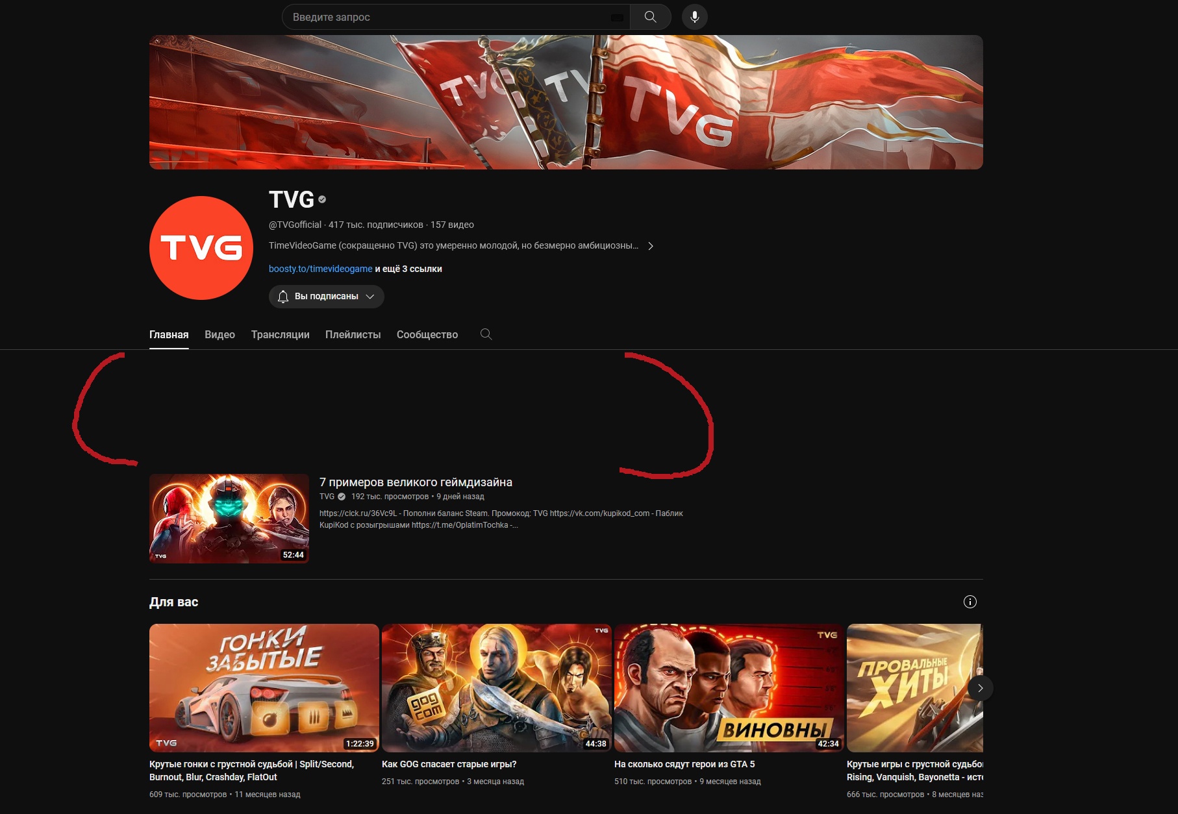Expand channel description with chevron arrow

pos(650,246)
